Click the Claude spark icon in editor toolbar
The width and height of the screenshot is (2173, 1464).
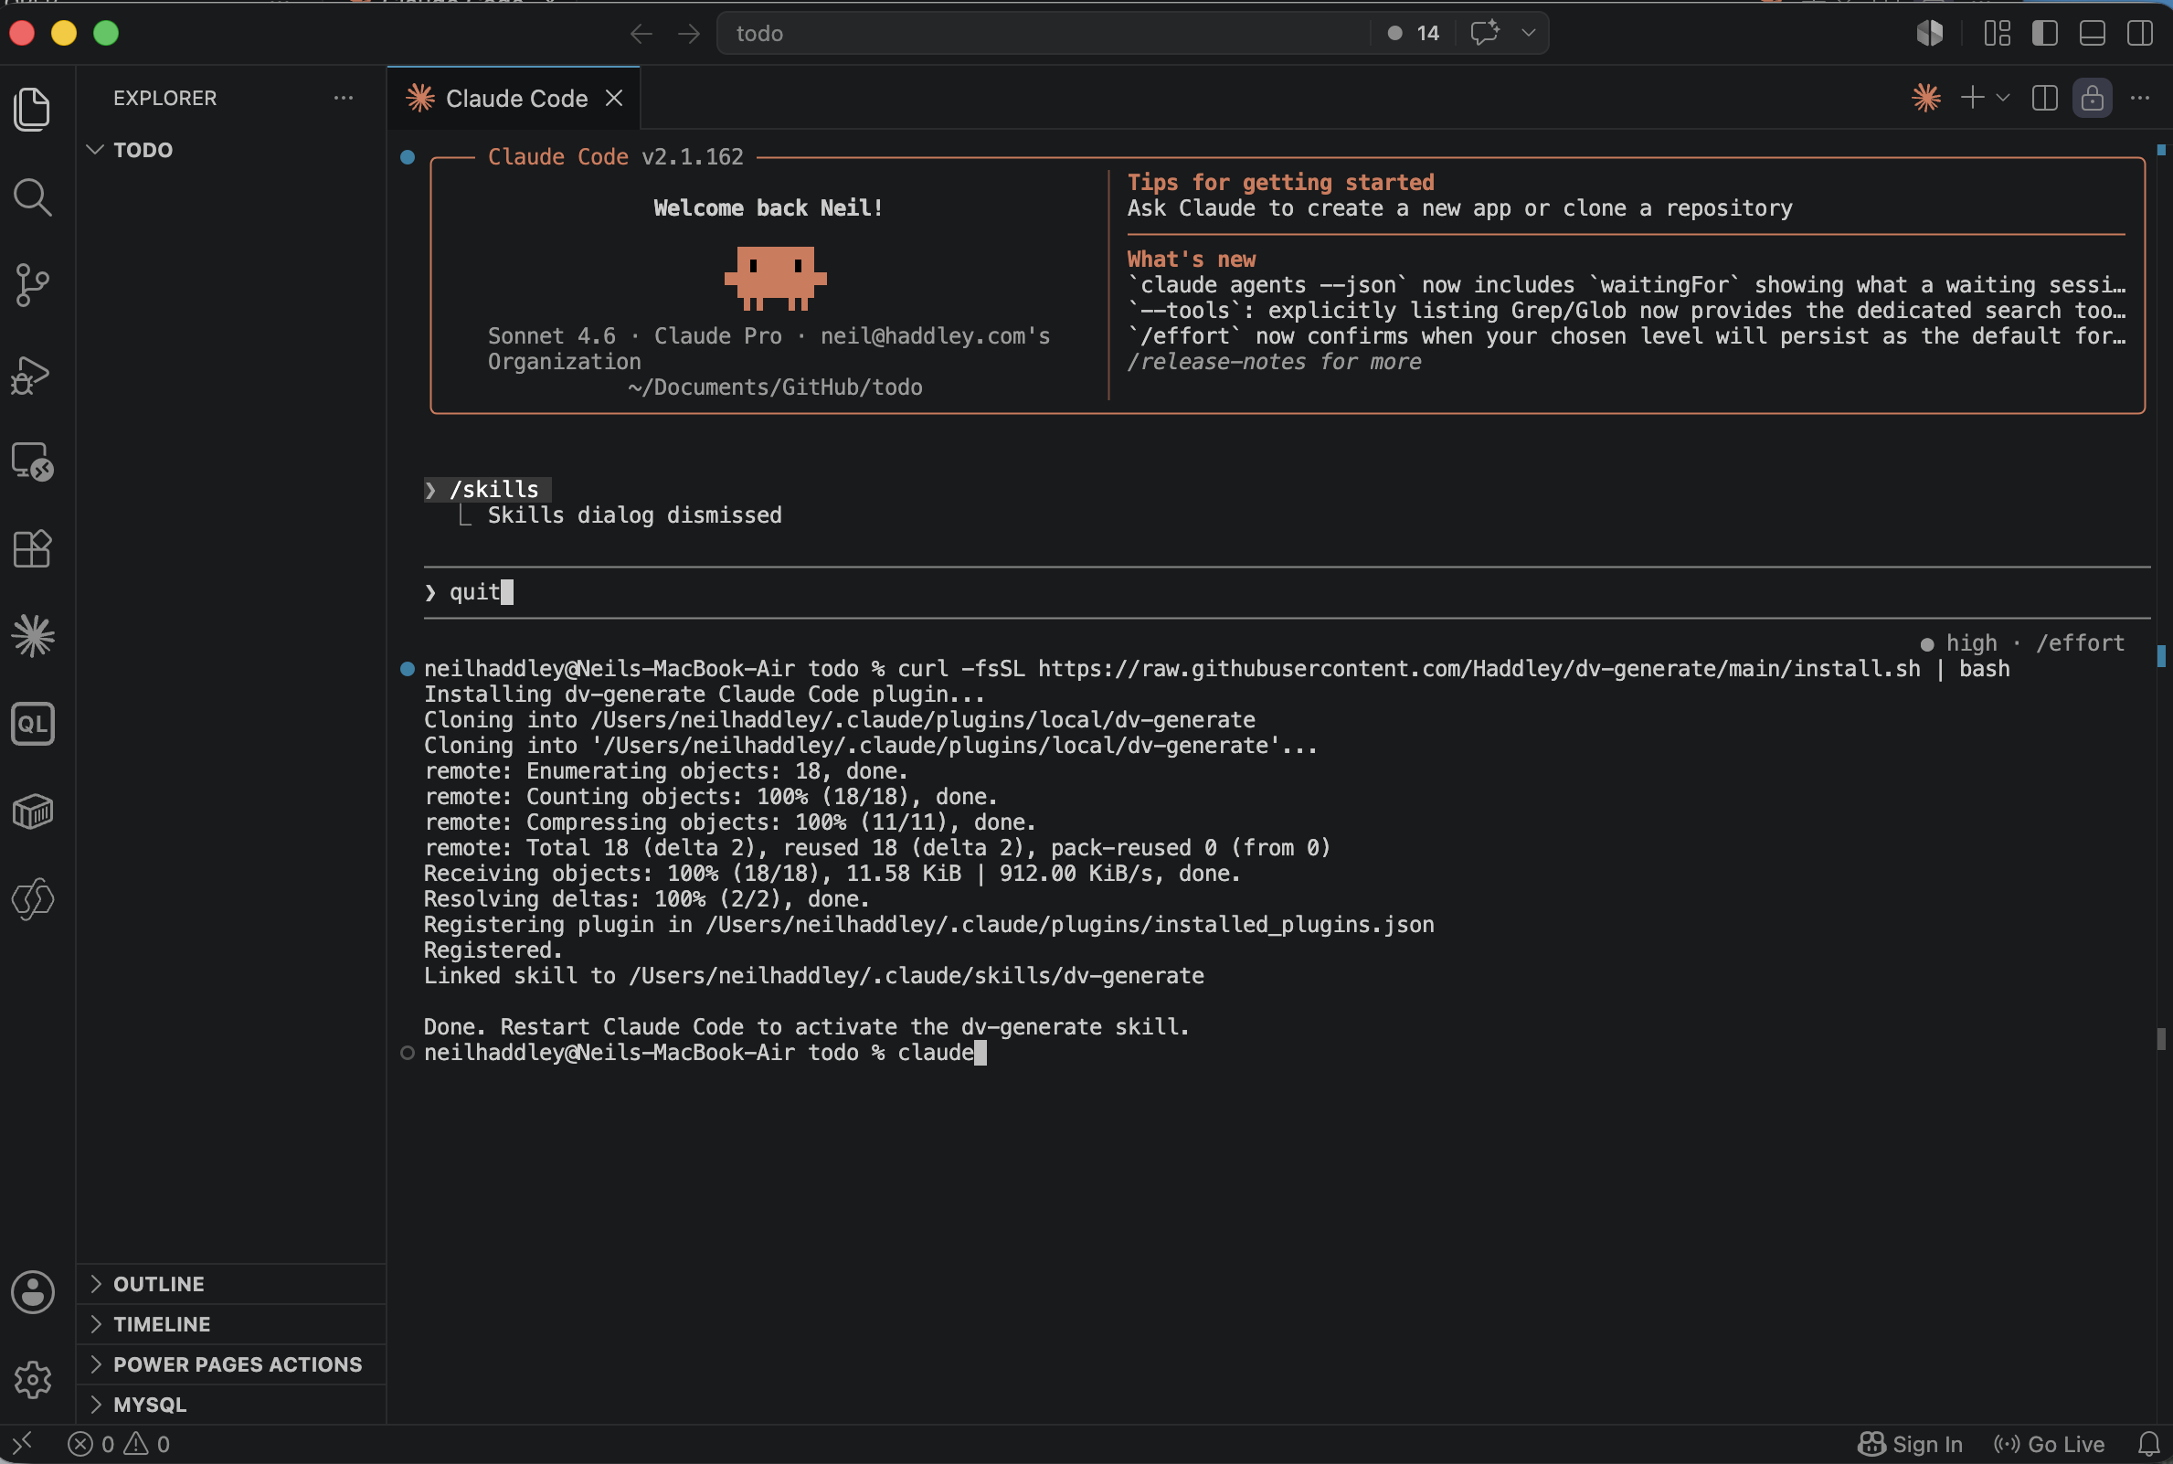tap(1926, 98)
